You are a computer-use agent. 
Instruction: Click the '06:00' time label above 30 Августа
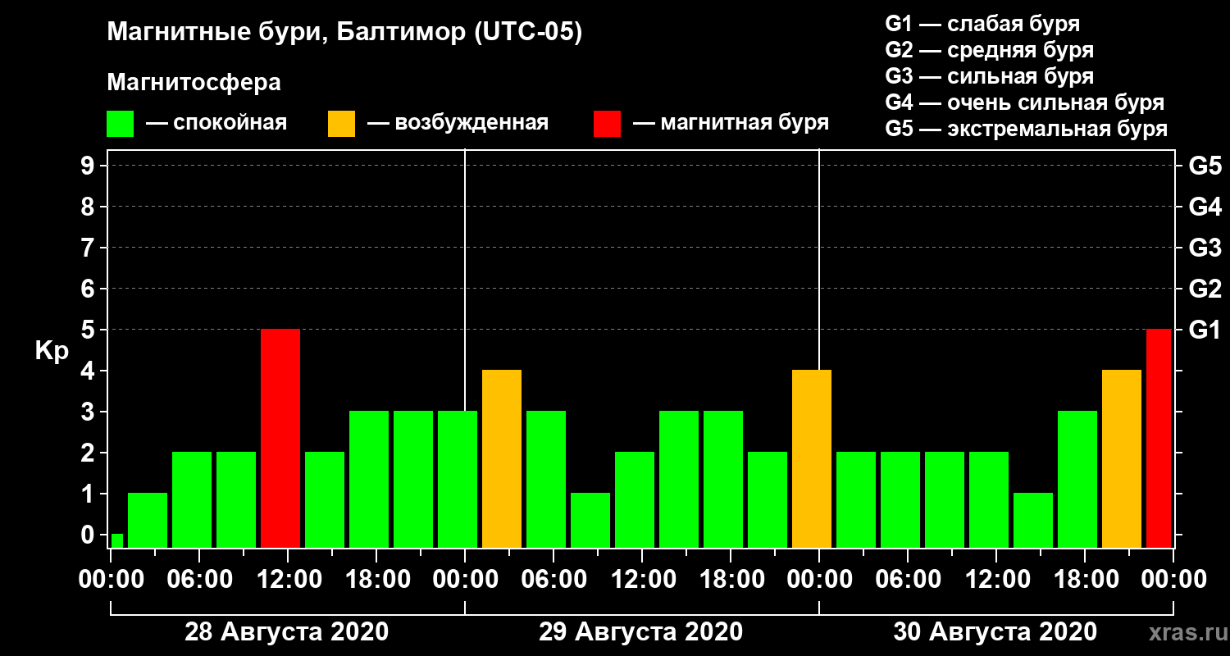point(909,580)
